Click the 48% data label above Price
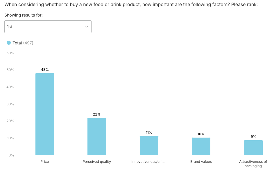 [x=44, y=70]
